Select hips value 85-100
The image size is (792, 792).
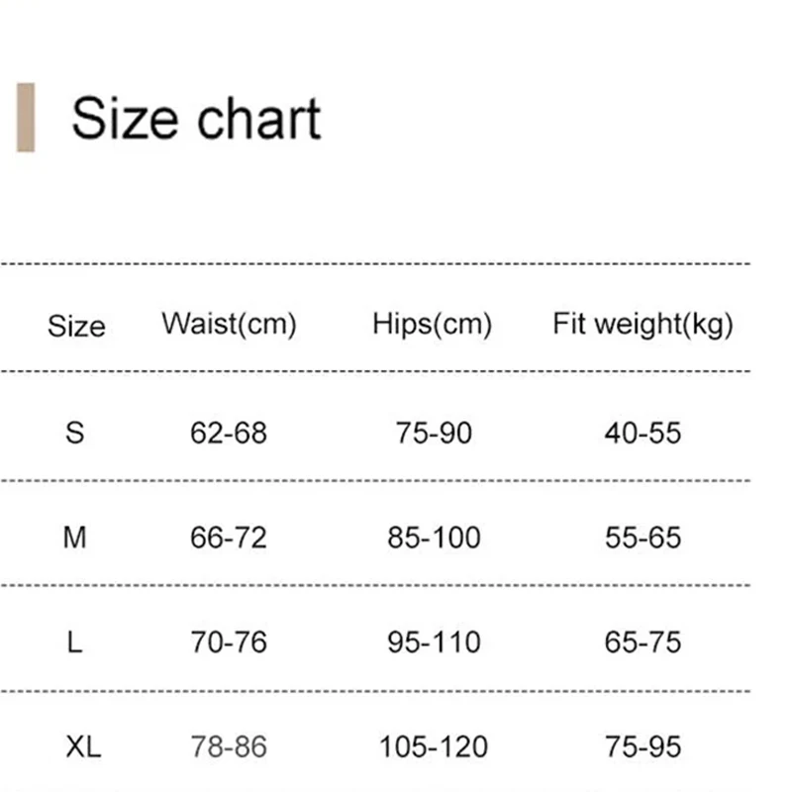click(434, 538)
